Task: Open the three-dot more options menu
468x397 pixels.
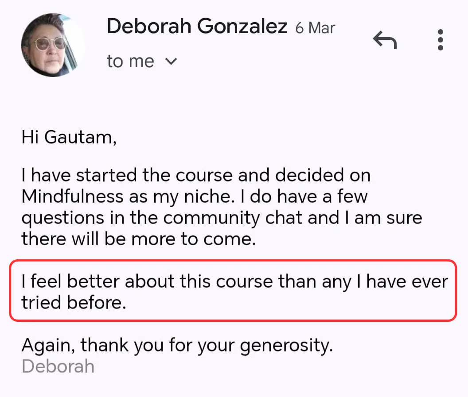Action: click(440, 40)
